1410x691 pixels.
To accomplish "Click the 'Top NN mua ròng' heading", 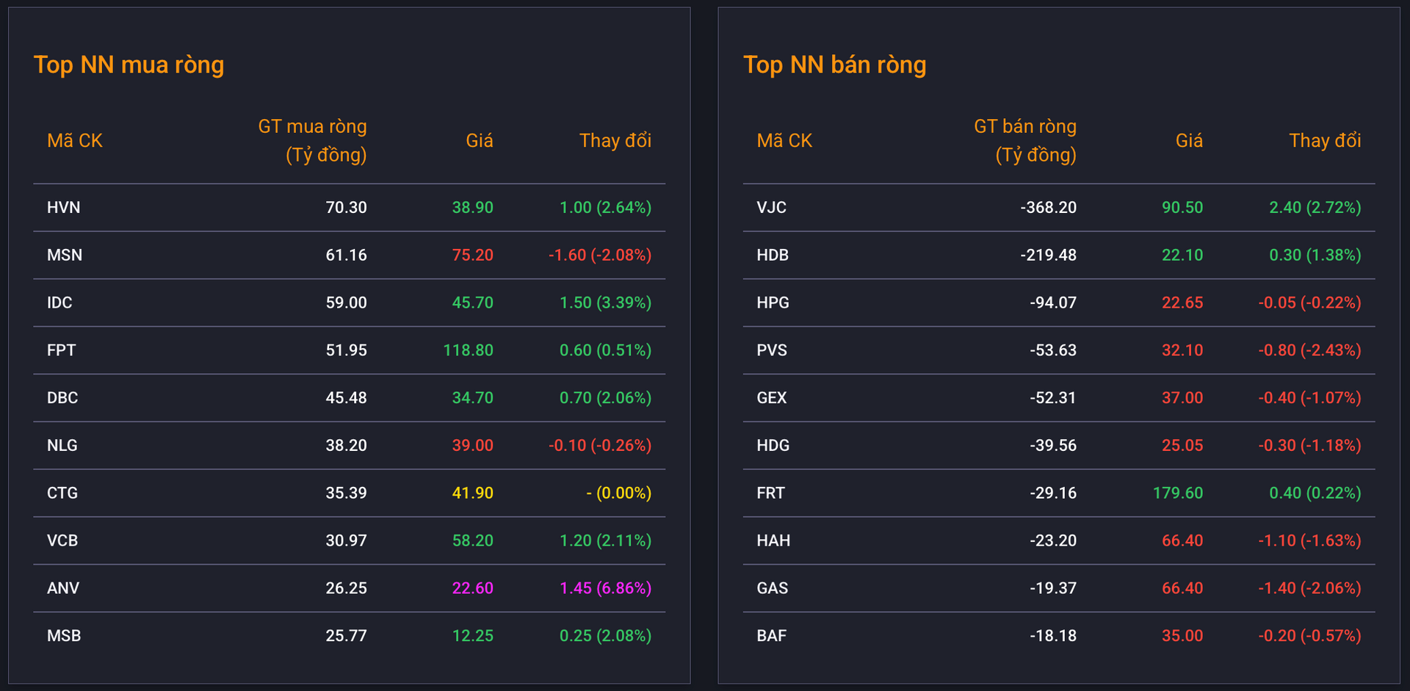I will pyautogui.click(x=129, y=65).
